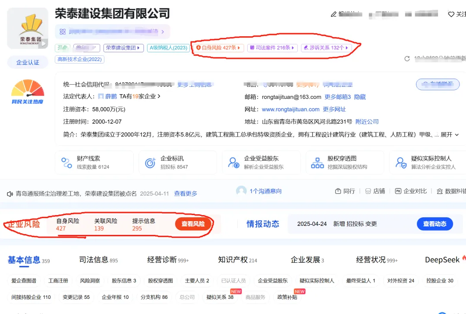Switch to the 司法信息 tab
The image size is (466, 314).
[x=98, y=260]
